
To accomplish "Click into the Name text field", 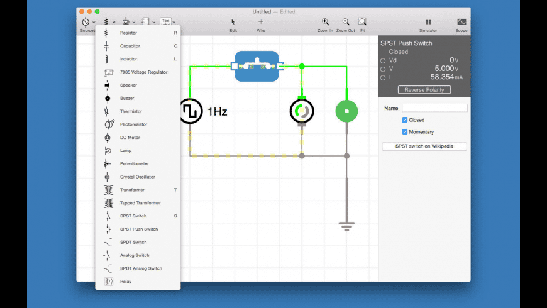I will tap(434, 108).
